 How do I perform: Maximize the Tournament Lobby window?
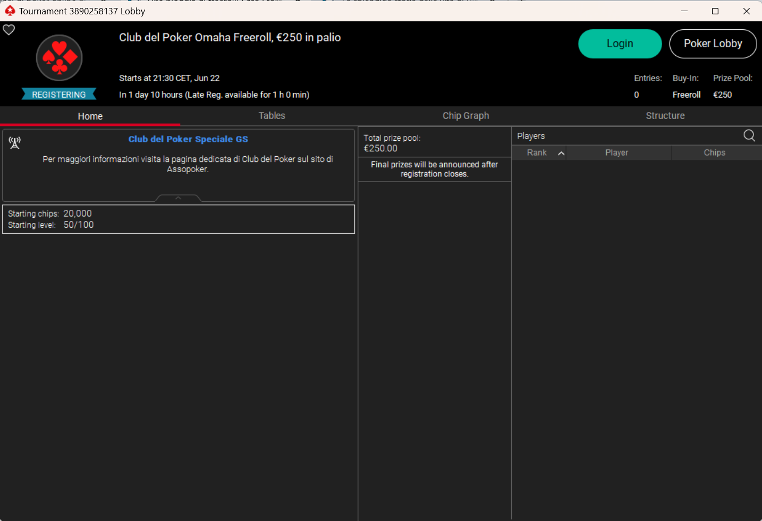coord(715,11)
